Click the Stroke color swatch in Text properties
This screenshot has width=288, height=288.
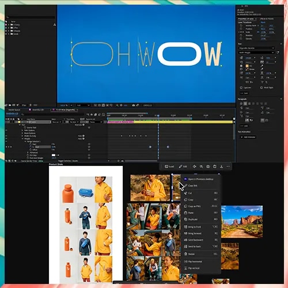[x=247, y=69]
